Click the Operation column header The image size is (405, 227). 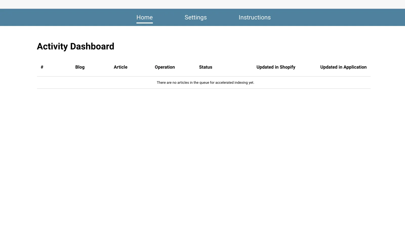pyautogui.click(x=165, y=67)
